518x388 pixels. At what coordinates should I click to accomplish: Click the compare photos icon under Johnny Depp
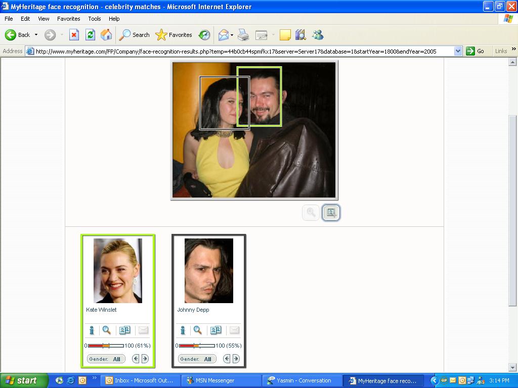tap(215, 330)
